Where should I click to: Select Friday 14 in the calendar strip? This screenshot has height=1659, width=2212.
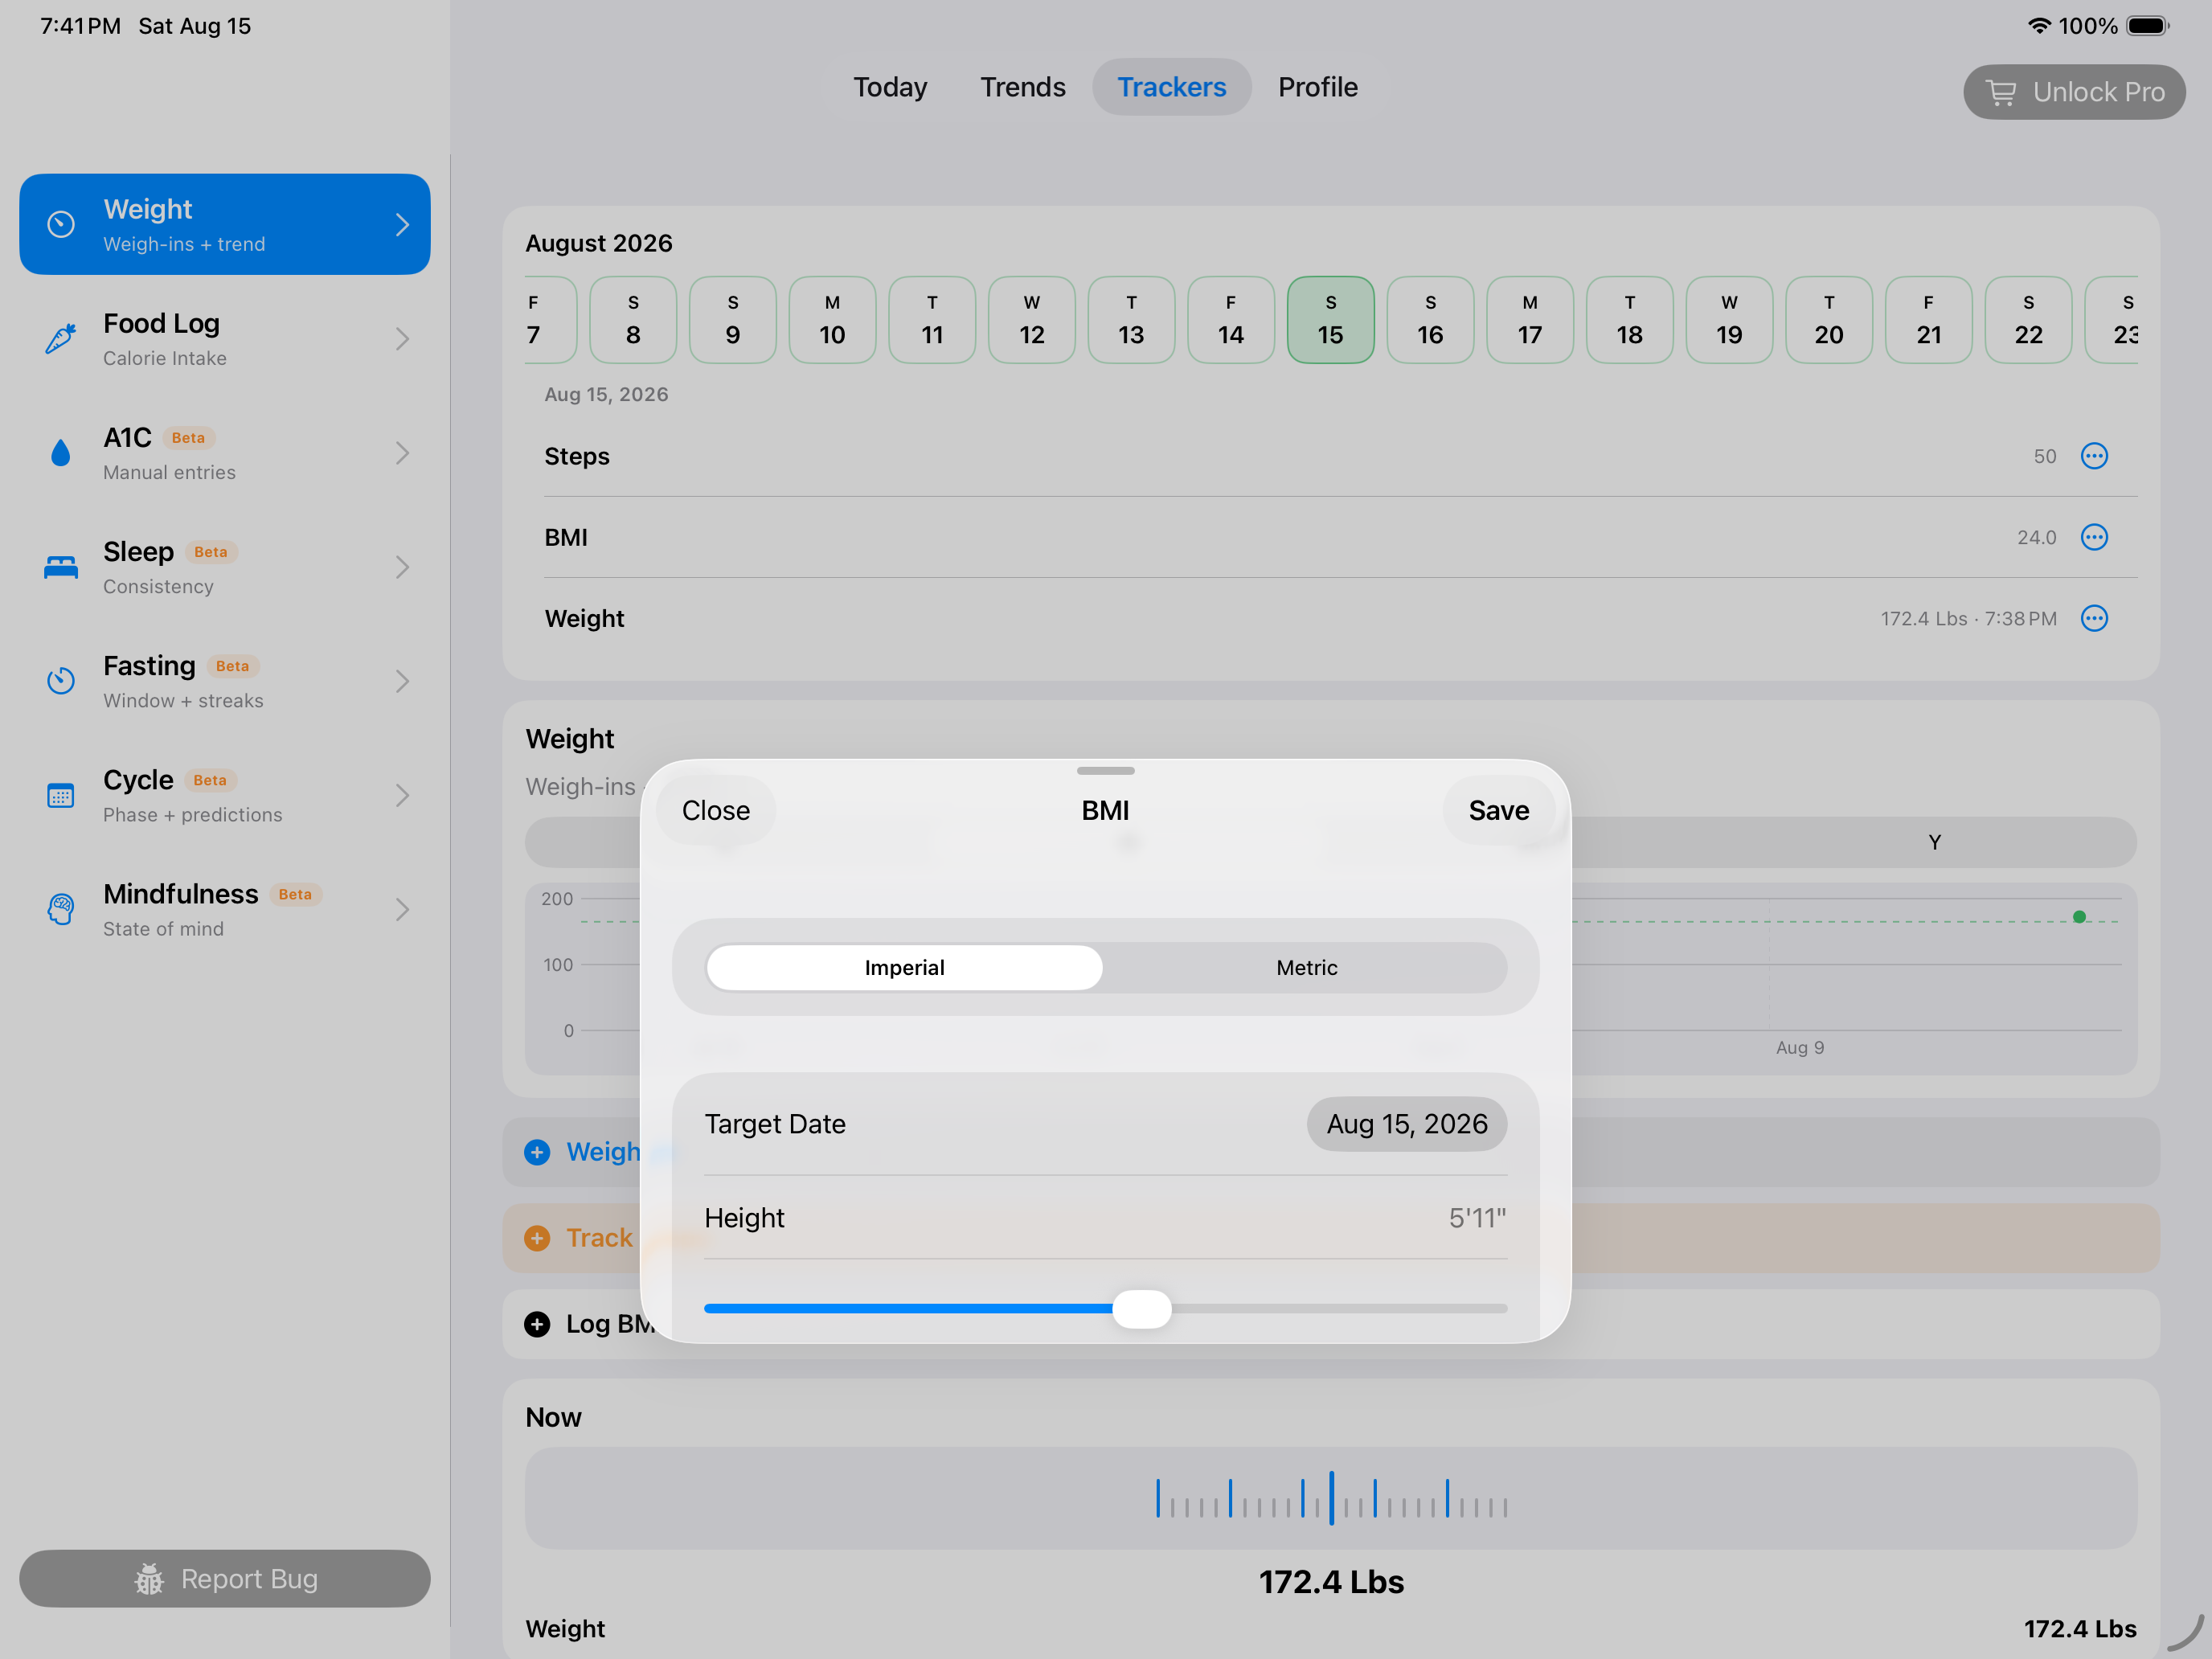(1230, 320)
